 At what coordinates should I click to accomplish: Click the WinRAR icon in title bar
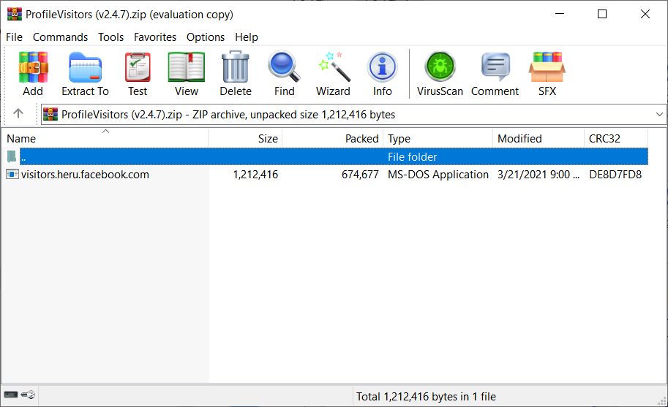pos(15,14)
